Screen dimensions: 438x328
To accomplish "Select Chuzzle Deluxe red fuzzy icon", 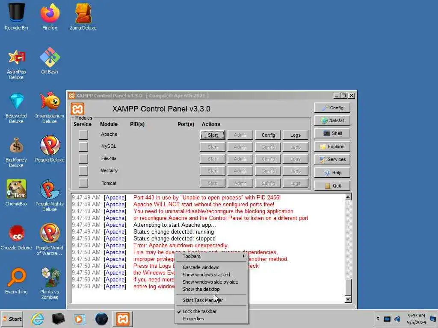I will [x=16, y=237].
